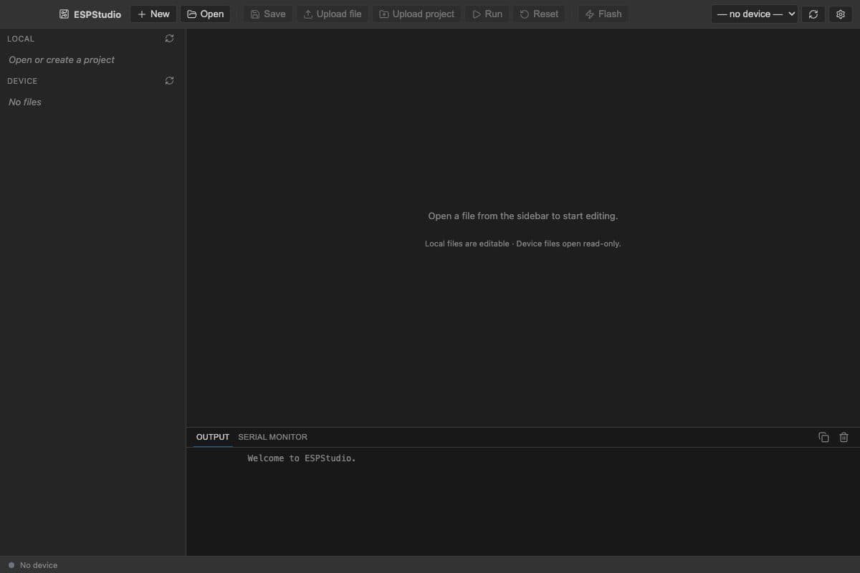
Task: Switch to the OUTPUT tab
Action: (213, 437)
